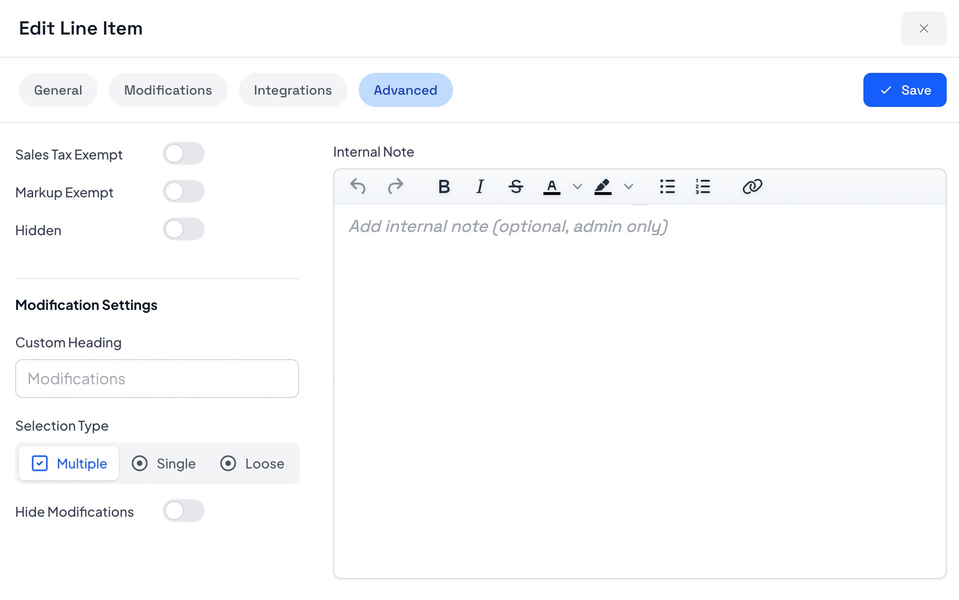The width and height of the screenshot is (959, 600).
Task: Click the Redo icon in the note editor
Action: [x=396, y=186]
